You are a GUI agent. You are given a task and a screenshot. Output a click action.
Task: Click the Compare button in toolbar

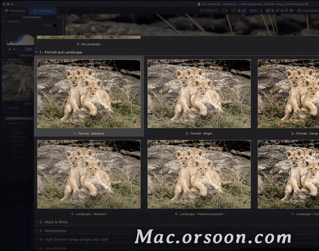(x=209, y=10)
